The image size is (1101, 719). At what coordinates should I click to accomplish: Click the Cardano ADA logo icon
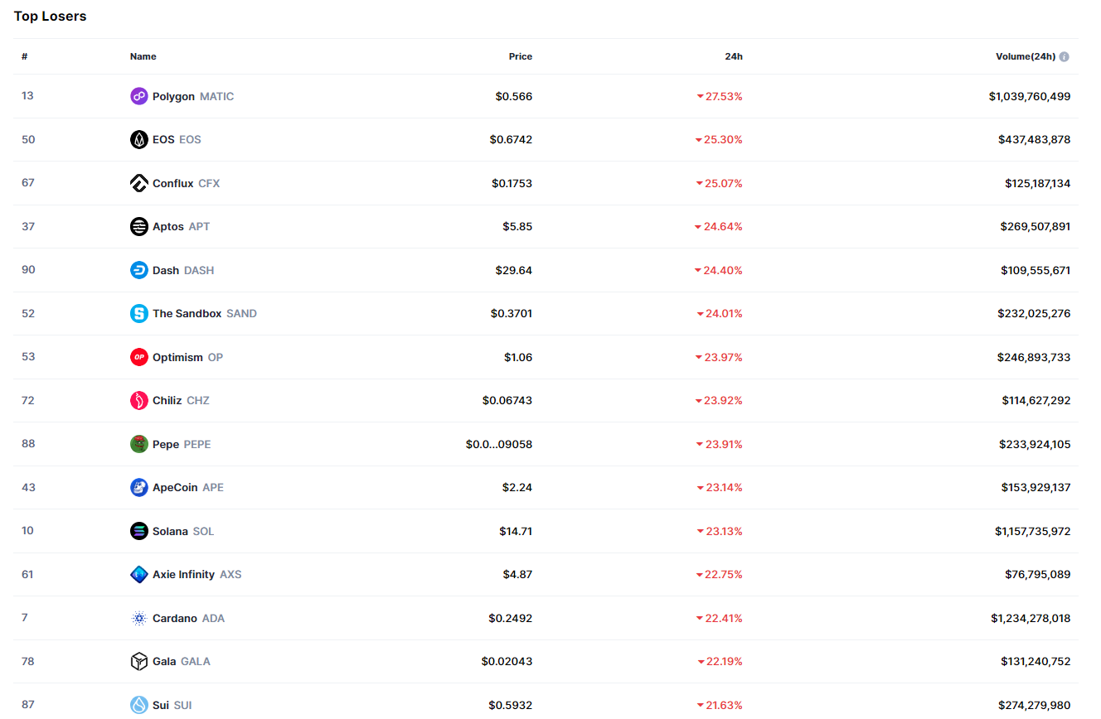[139, 618]
